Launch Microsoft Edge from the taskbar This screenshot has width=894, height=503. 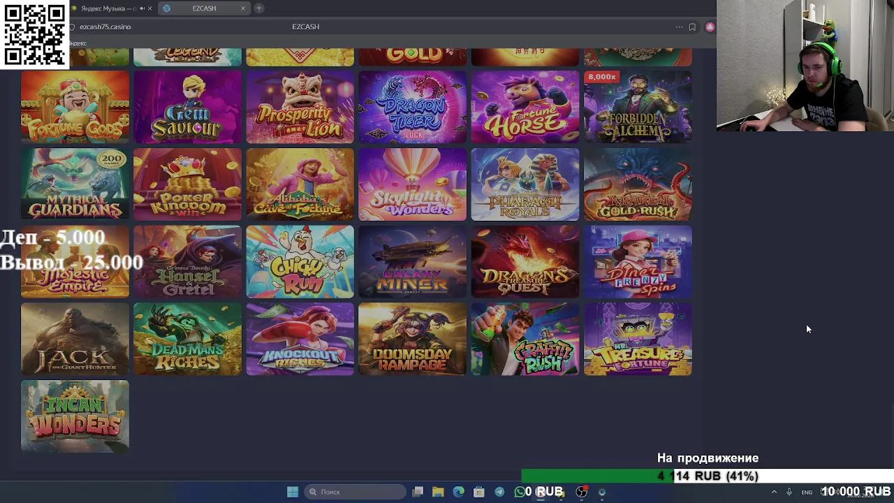pyautogui.click(x=458, y=492)
